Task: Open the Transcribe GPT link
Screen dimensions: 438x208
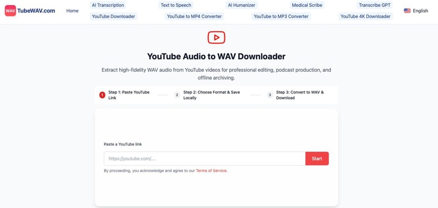Action: click(x=374, y=5)
